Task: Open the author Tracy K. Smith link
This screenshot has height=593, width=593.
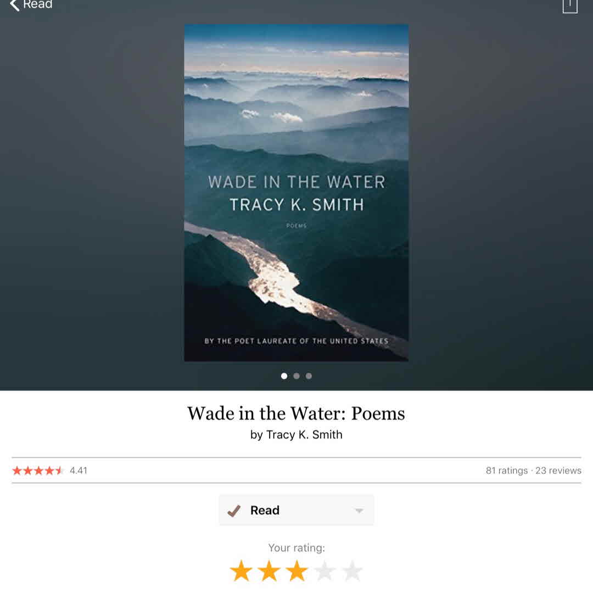Action: (x=304, y=434)
